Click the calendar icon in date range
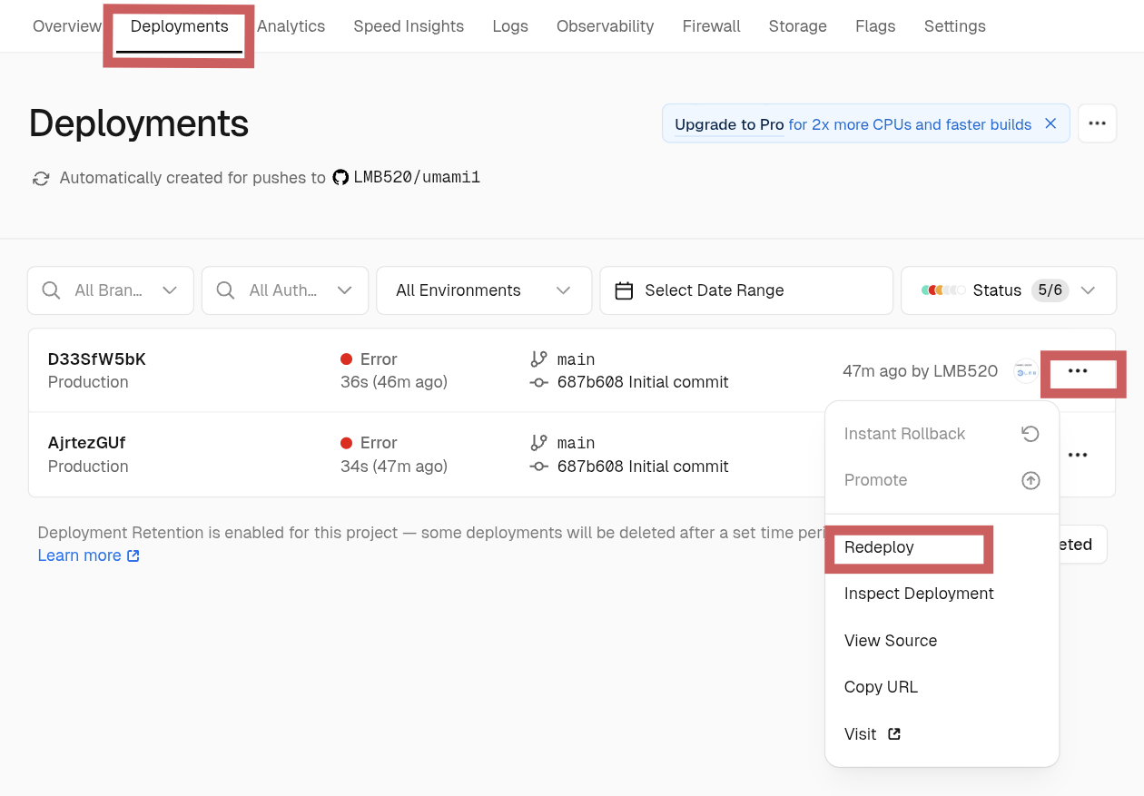 coord(624,290)
